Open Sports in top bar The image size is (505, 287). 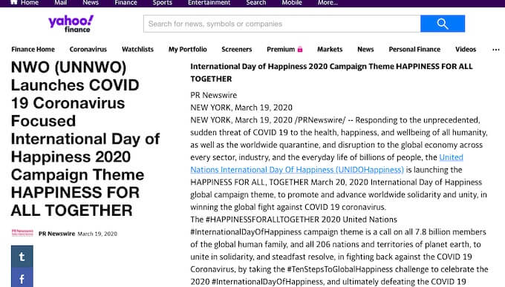(163, 2)
